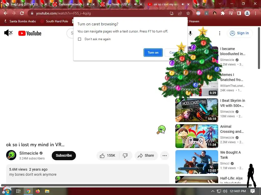
Task: Open Windows Start button
Action: 7,191
